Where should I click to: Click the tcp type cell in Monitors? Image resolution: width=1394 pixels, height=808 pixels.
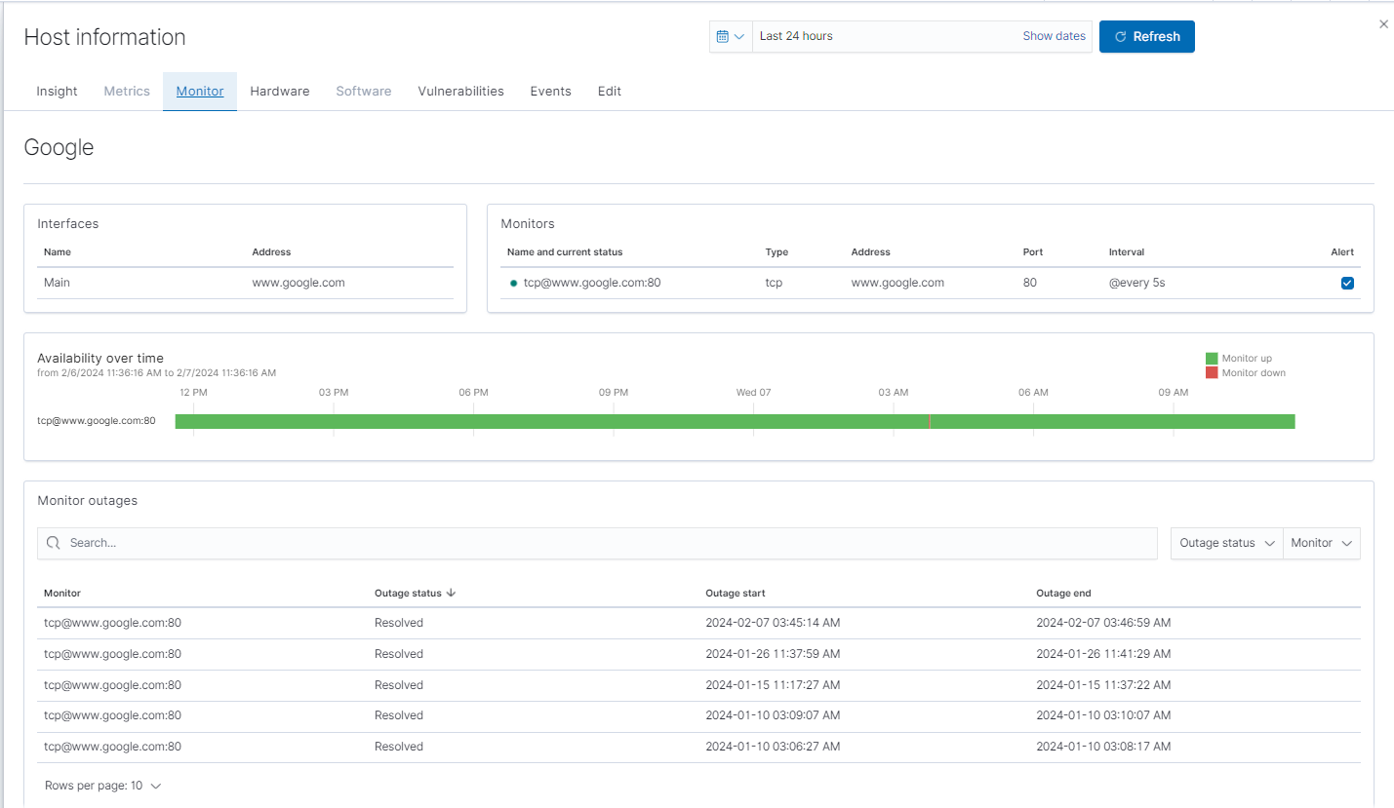[x=774, y=283]
